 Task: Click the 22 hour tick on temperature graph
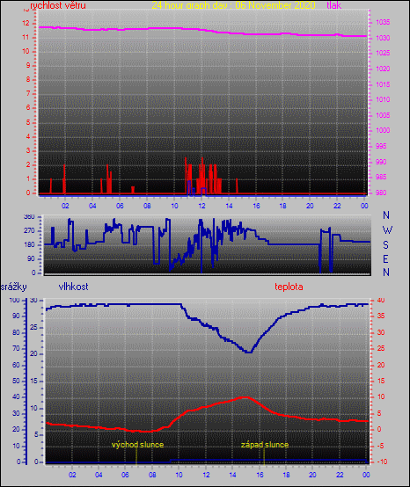tap(340, 475)
